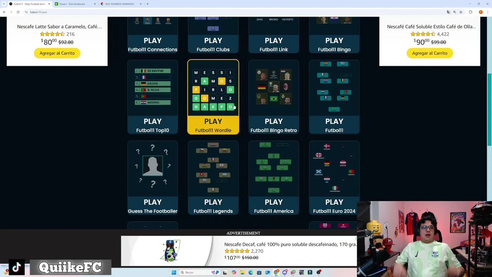Open Futbol11 Legends game
492x277 pixels.
(213, 206)
